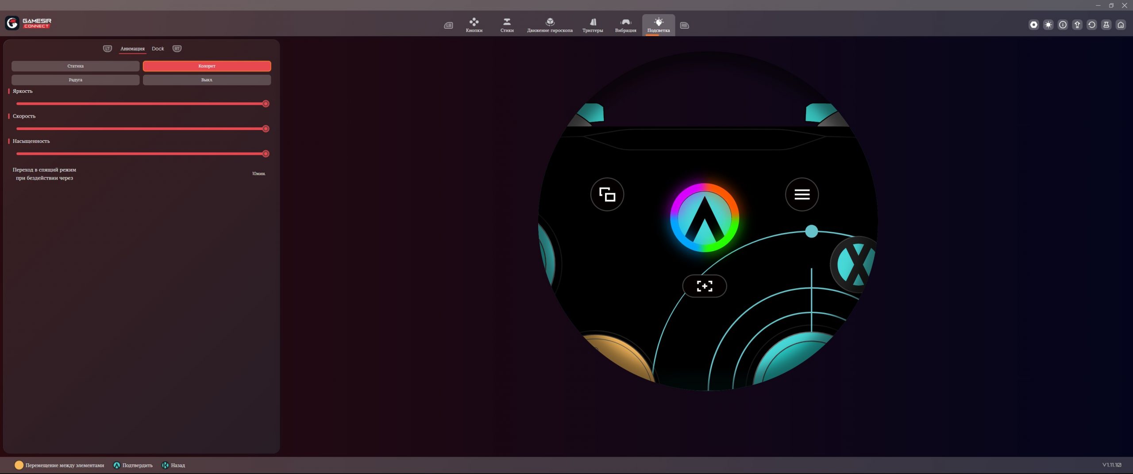Click the sun brightness theme icon
Screen dimensions: 1133x474
1048,25
